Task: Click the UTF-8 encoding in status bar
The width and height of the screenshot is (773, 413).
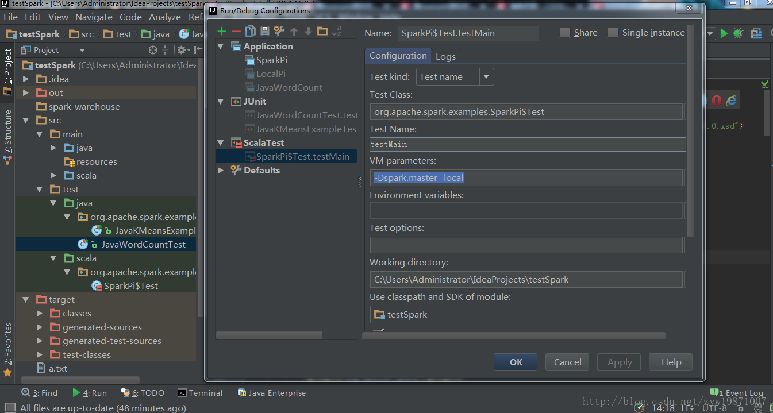Action: (x=714, y=407)
